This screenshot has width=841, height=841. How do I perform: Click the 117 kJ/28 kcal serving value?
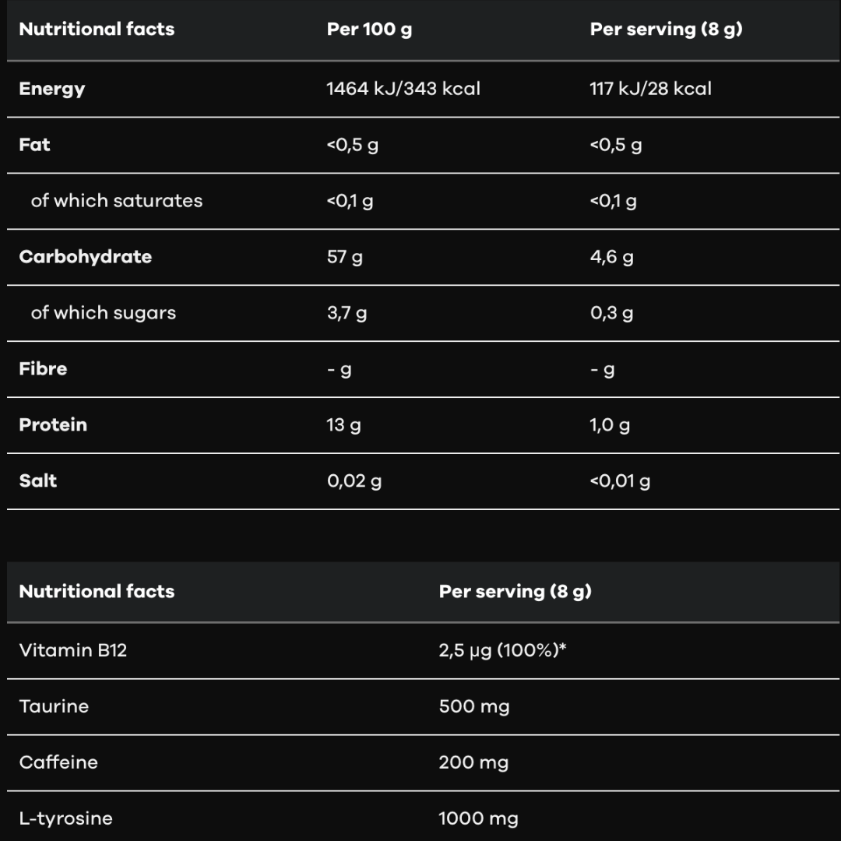650,89
